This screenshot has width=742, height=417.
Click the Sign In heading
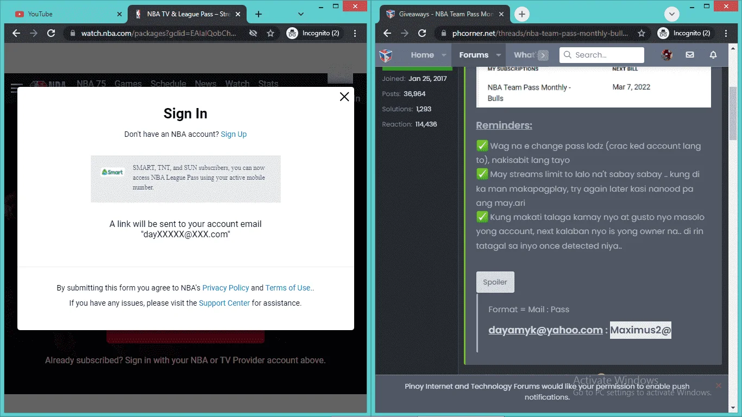pos(185,113)
